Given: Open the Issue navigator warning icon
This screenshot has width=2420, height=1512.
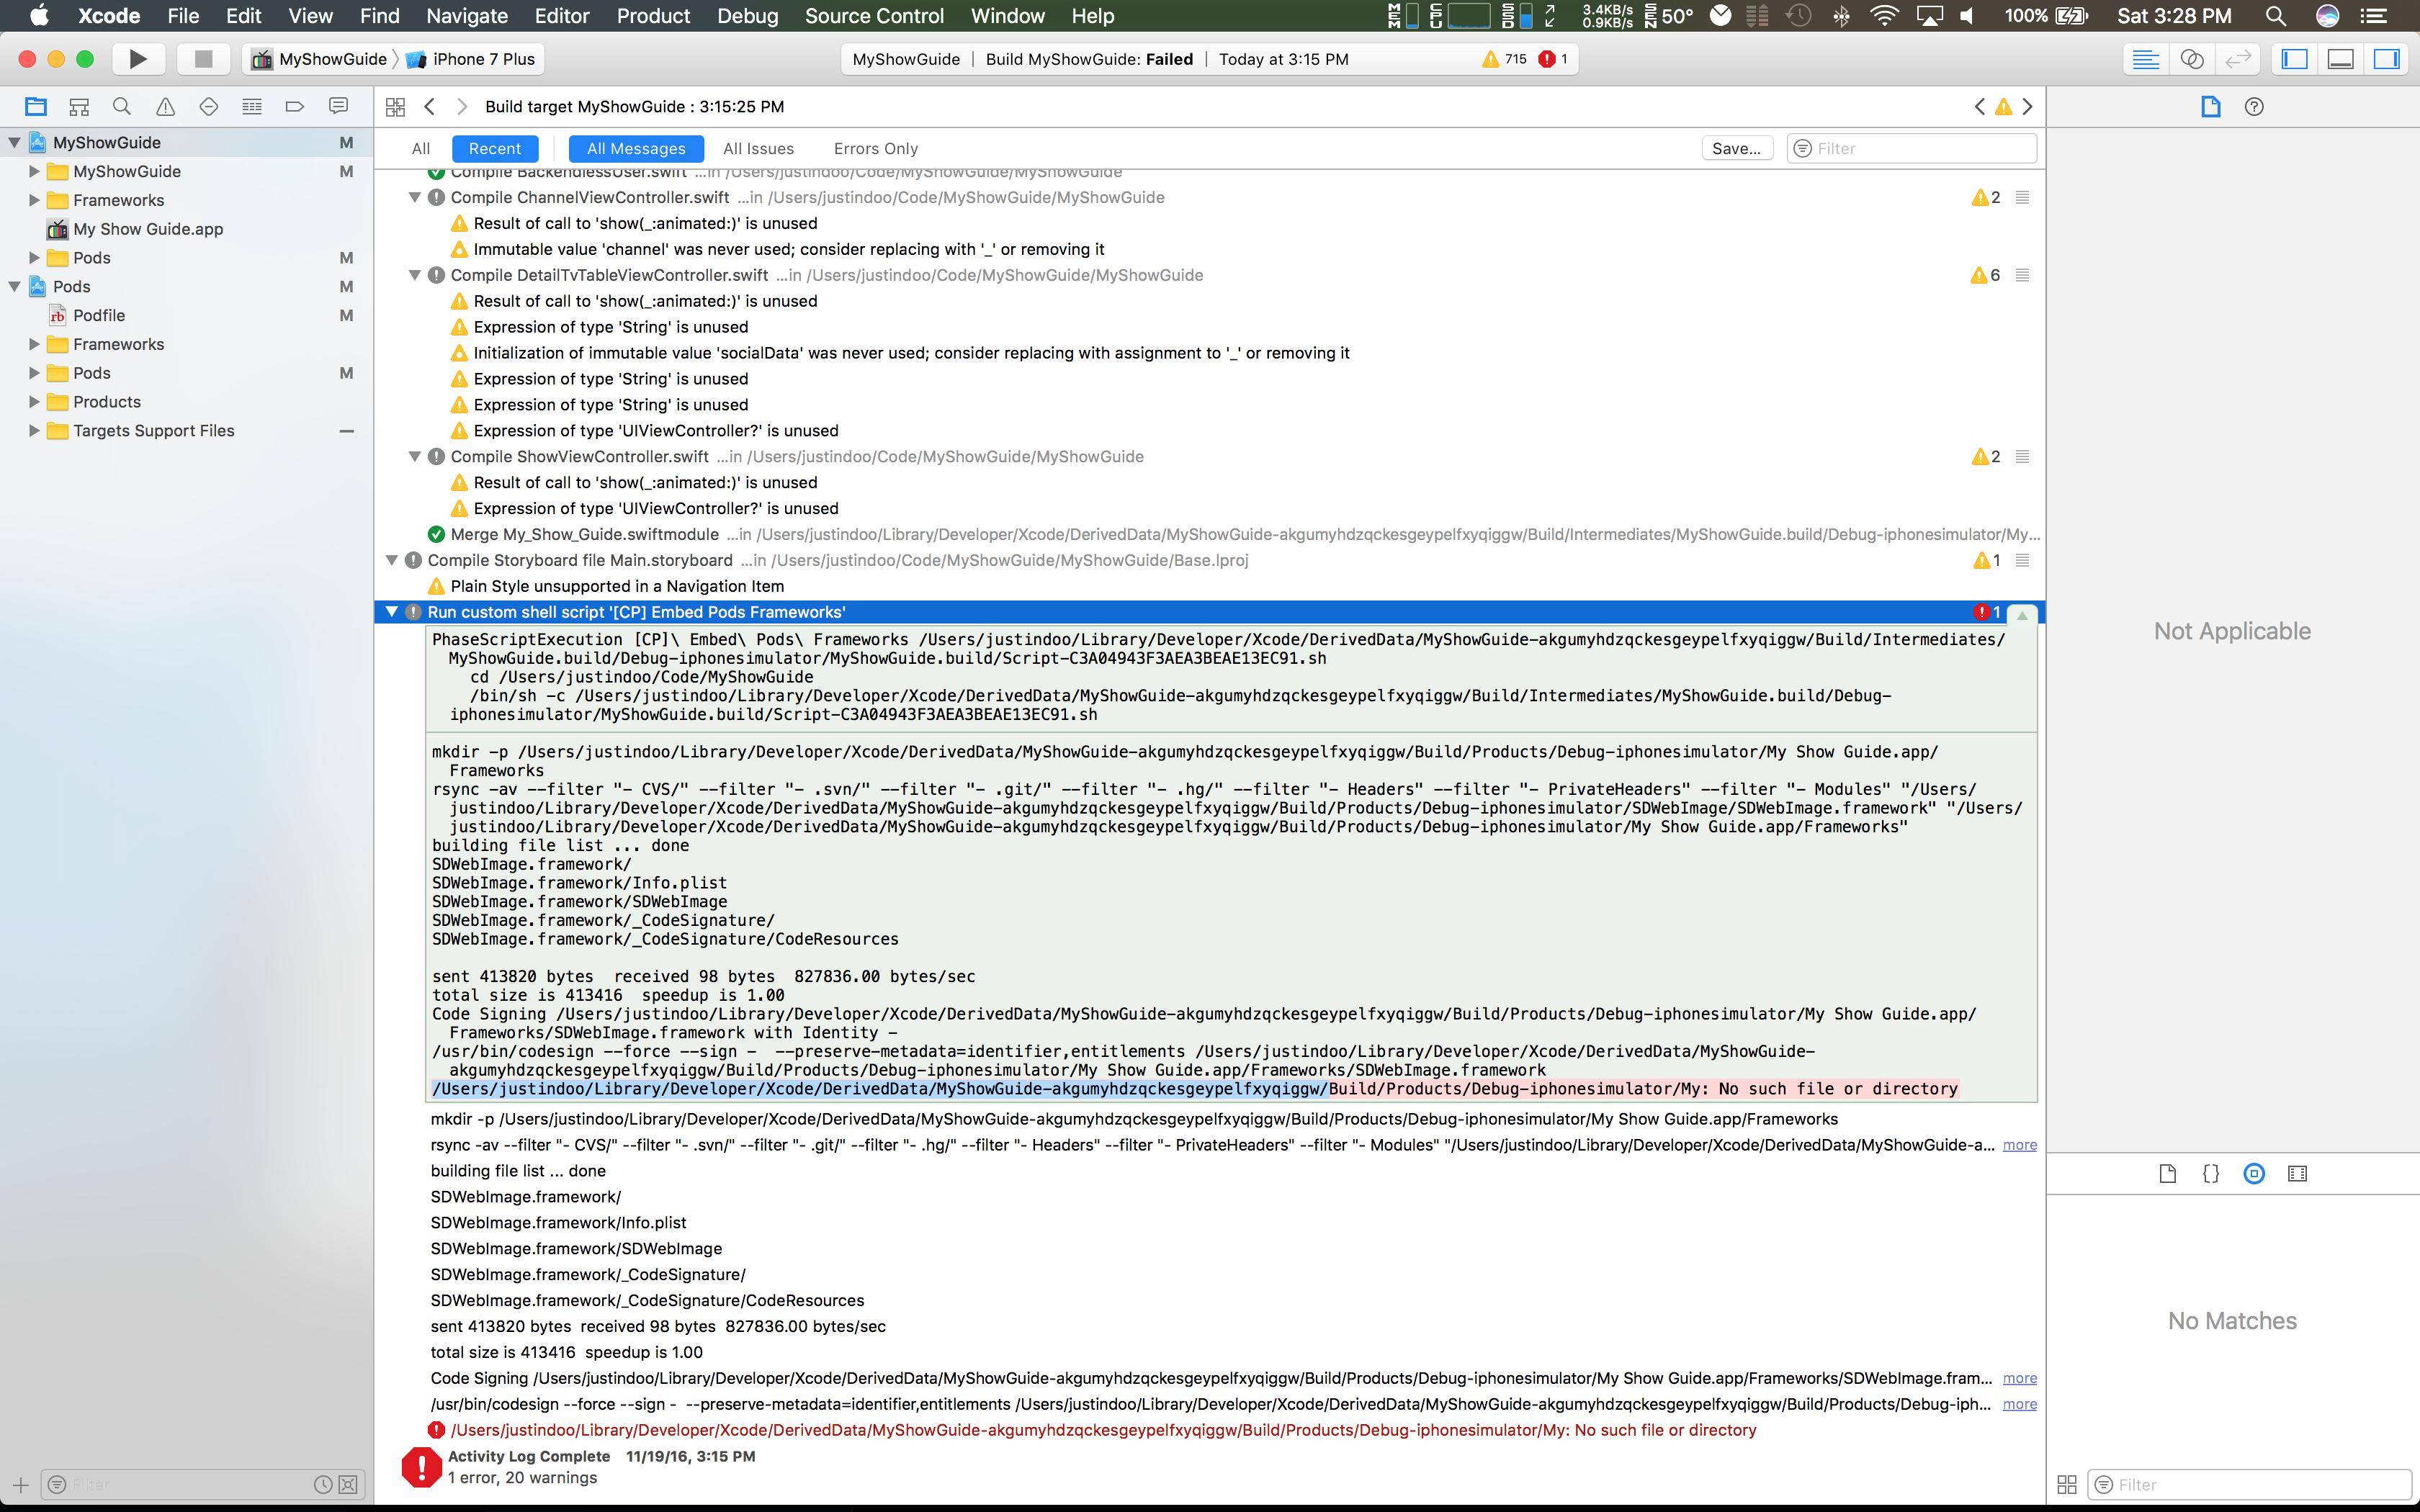Looking at the screenshot, I should (165, 106).
